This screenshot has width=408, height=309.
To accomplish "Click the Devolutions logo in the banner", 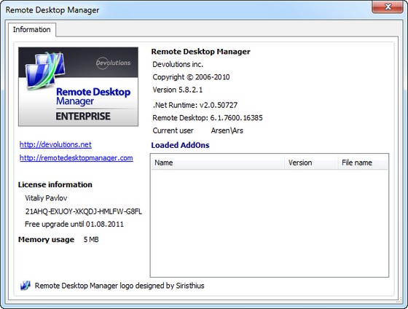I will [x=113, y=63].
